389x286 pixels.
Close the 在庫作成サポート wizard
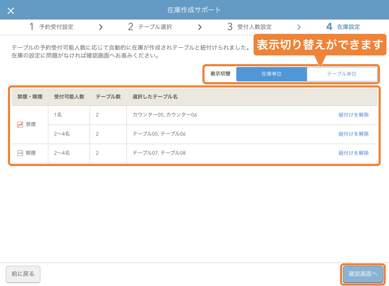tap(11, 11)
